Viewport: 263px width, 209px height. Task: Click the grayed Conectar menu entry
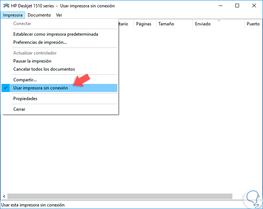tap(59, 24)
